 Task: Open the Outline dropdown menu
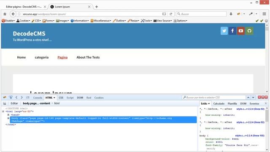click(x=119, y=21)
